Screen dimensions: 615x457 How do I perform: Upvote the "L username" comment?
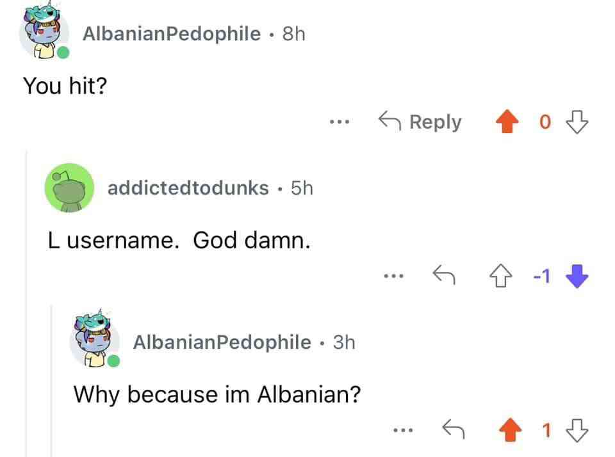point(500,275)
